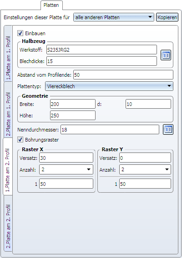Expand the 'alle anderen Platten' dropdown

[114, 17]
